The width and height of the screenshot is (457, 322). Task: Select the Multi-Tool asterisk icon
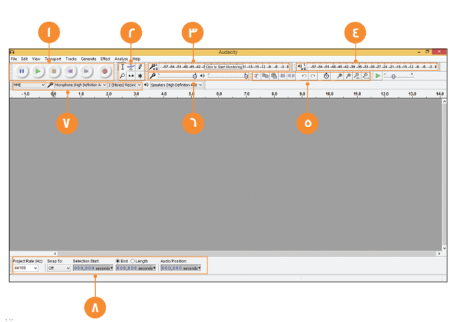coord(140,76)
